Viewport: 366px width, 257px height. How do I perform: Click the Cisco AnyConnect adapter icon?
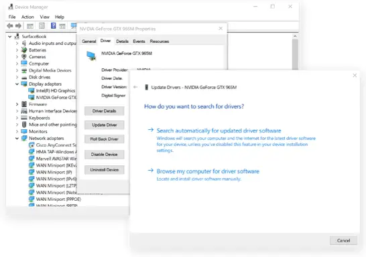coord(32,145)
